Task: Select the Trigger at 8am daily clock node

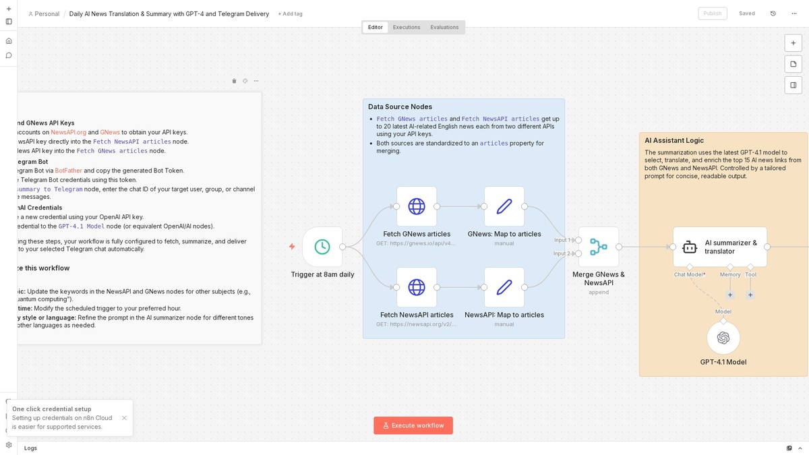Action: point(322,247)
